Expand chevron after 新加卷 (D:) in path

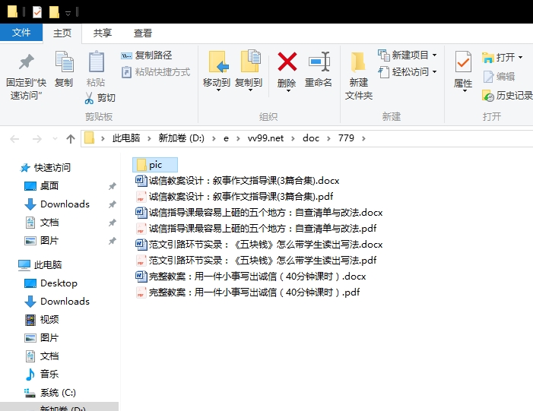(x=214, y=138)
